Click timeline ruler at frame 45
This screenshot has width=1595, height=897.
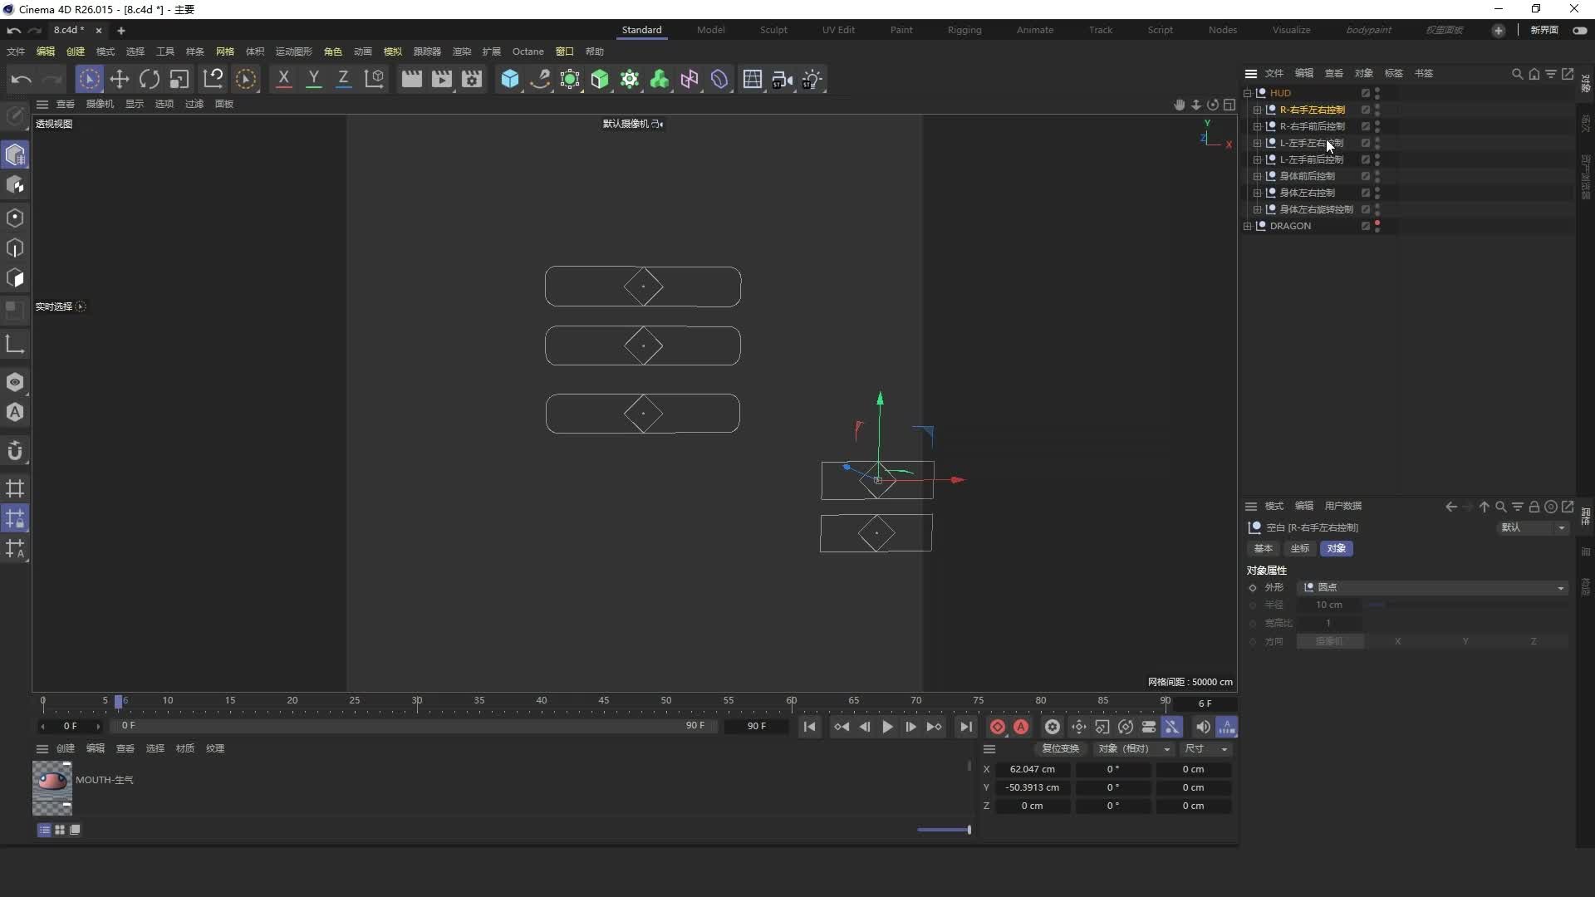[604, 703]
